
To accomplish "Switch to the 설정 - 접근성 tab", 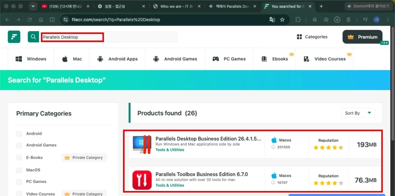I will pos(121,7).
